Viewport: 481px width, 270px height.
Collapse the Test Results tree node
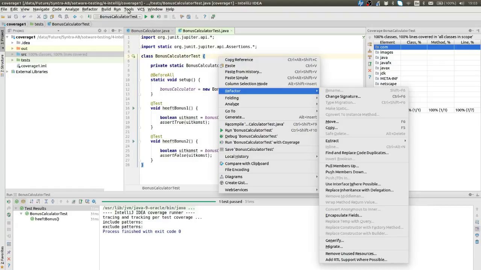pos(16,208)
